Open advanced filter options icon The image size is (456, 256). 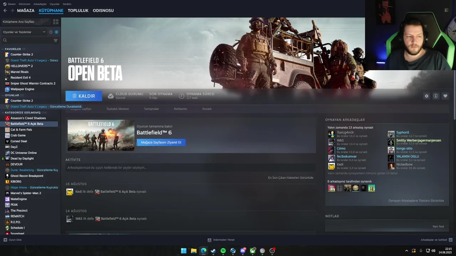(x=56, y=40)
